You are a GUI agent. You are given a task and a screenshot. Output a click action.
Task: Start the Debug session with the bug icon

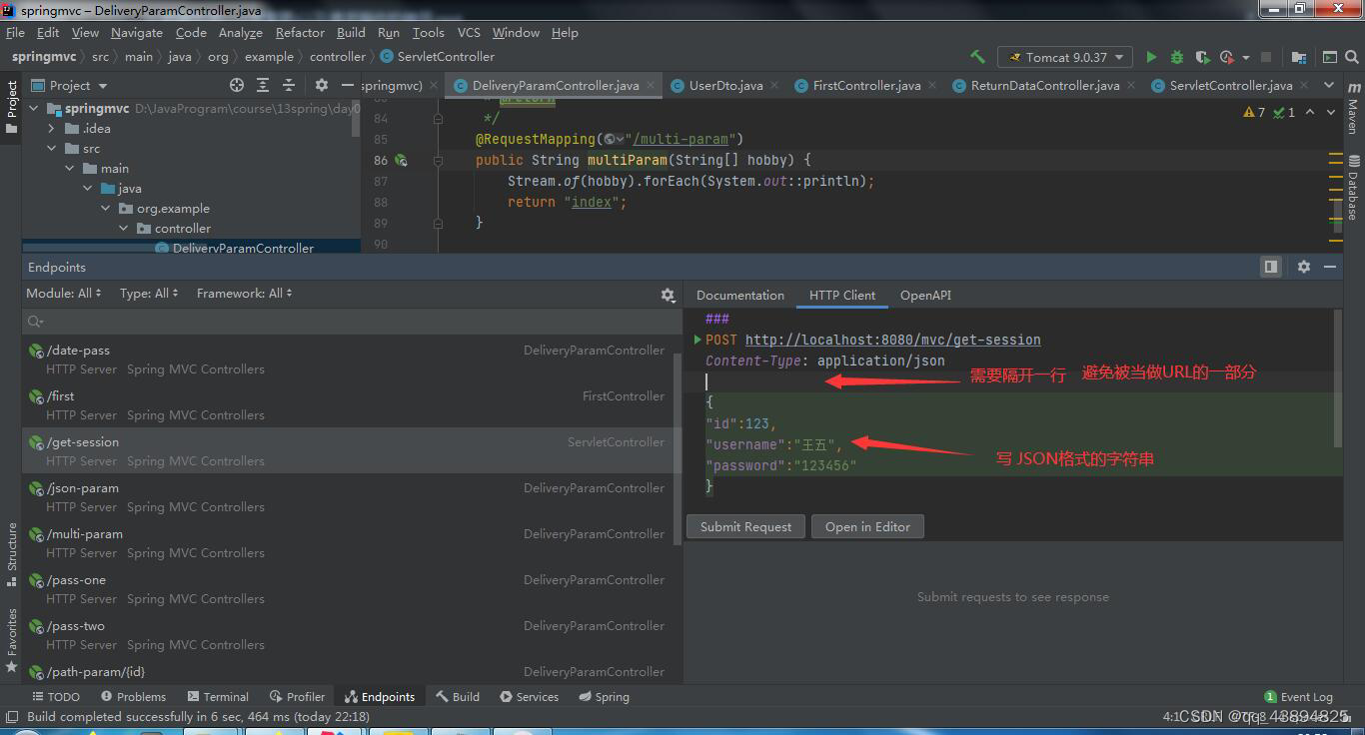coord(1179,57)
